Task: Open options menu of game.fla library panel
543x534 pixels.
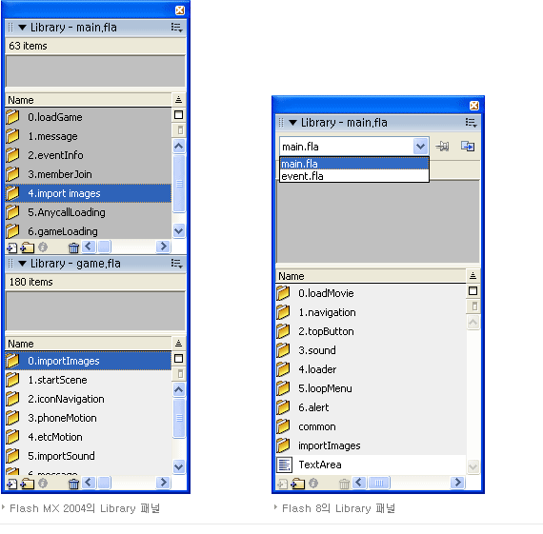Action: click(176, 264)
